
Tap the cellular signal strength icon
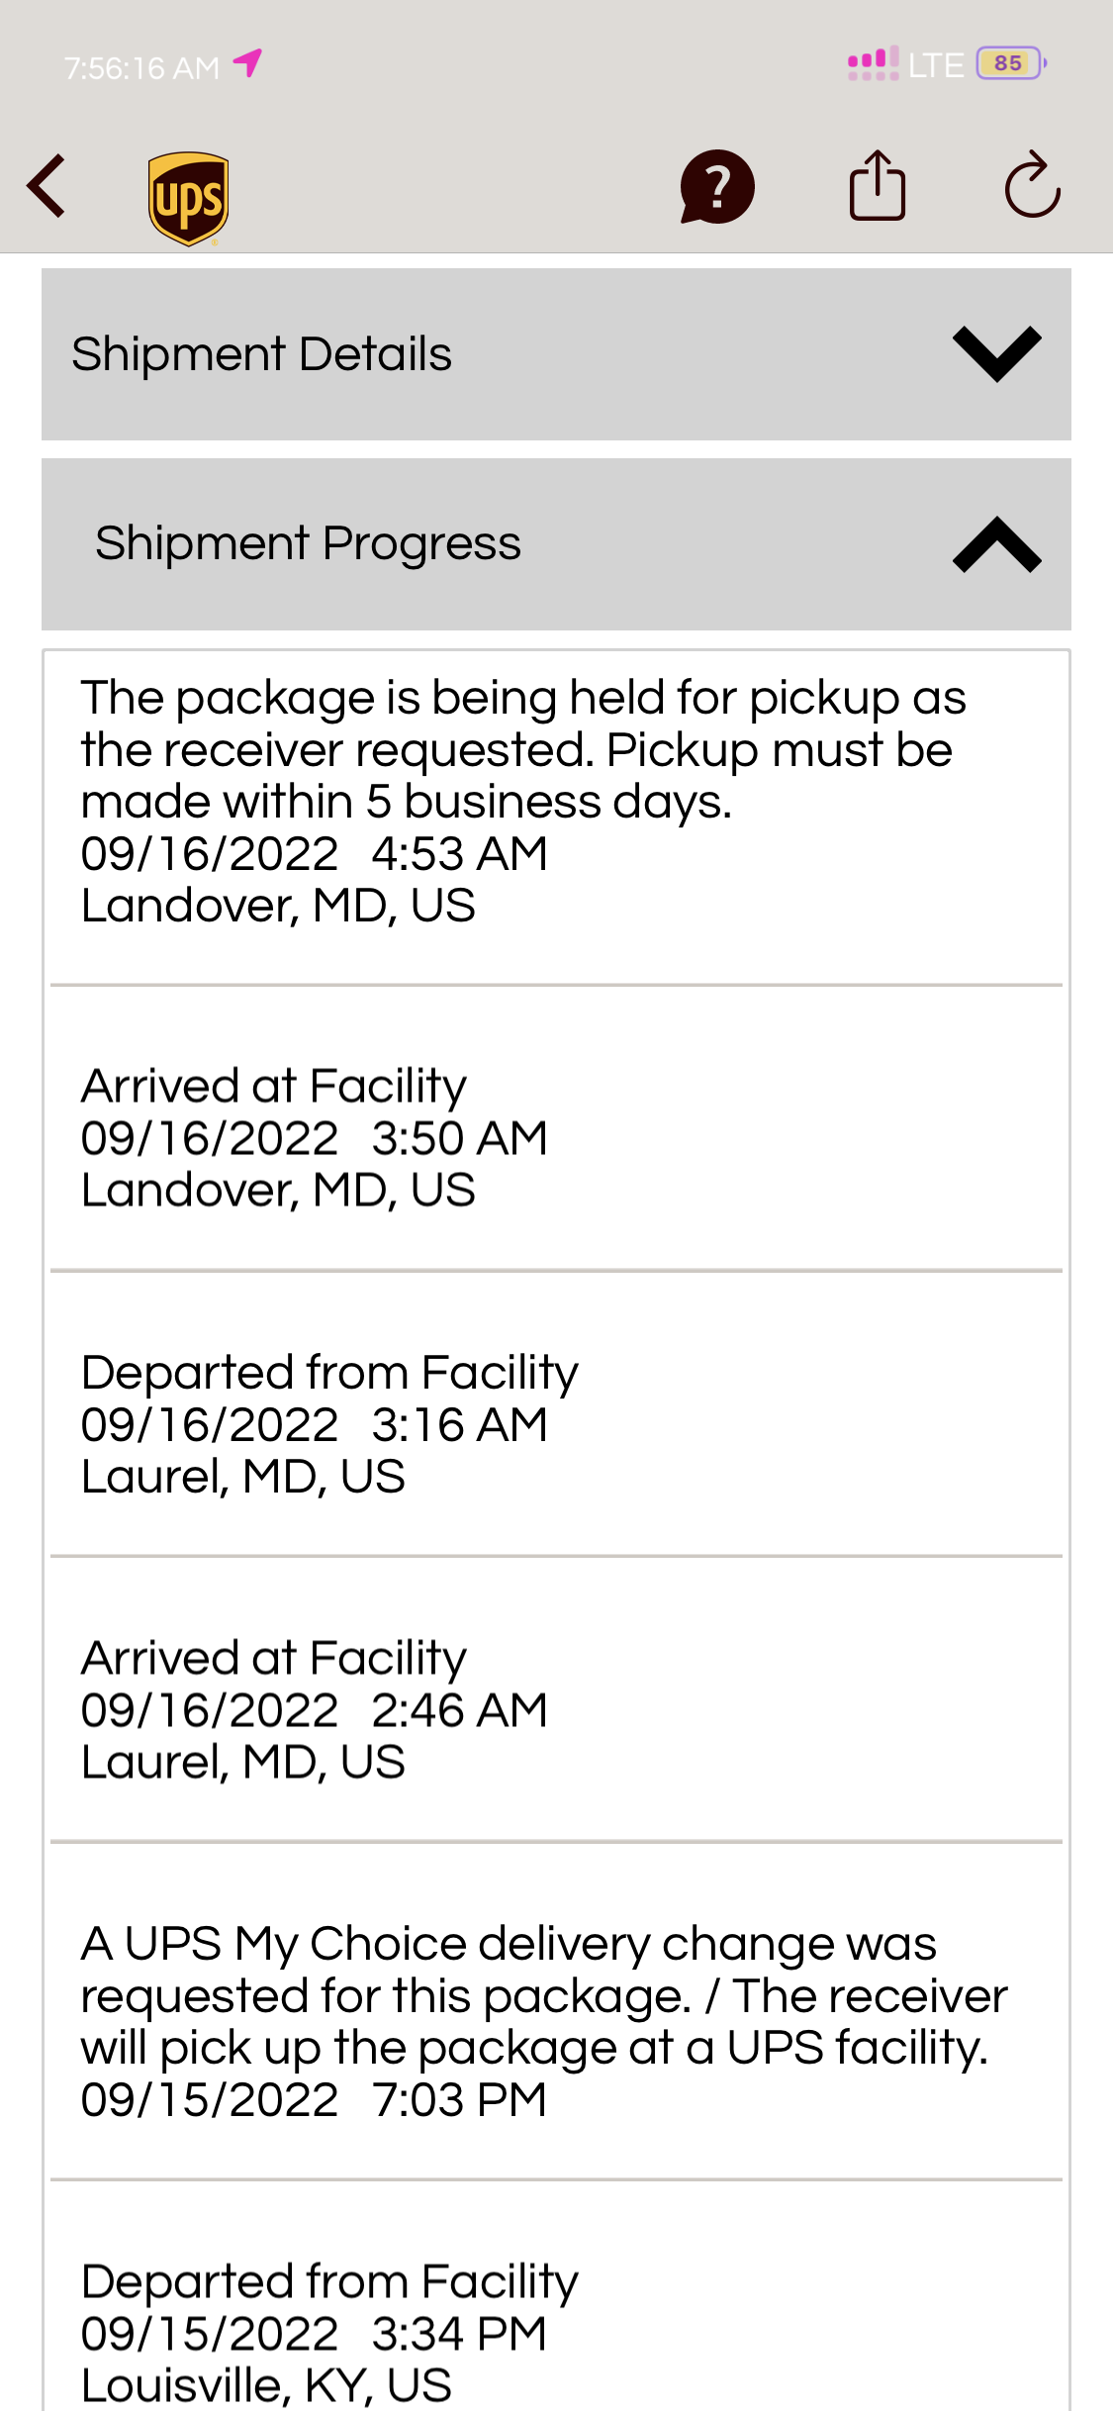pos(874,63)
